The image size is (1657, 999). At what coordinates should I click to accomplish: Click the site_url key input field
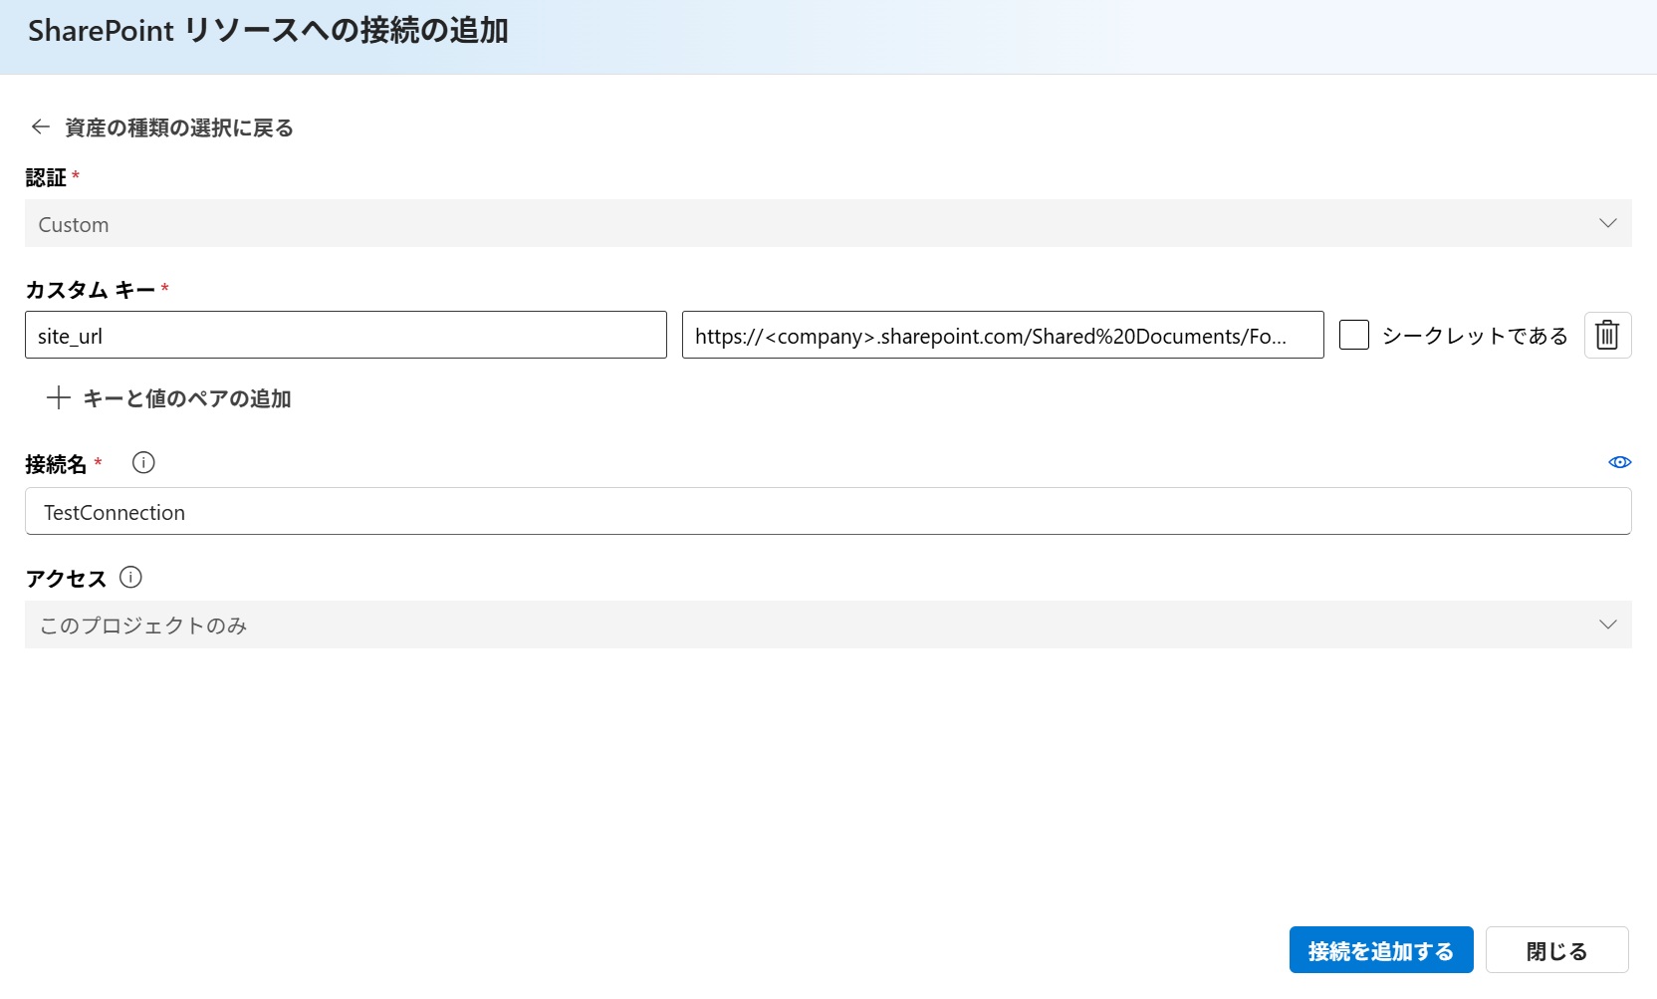pyautogui.click(x=346, y=335)
